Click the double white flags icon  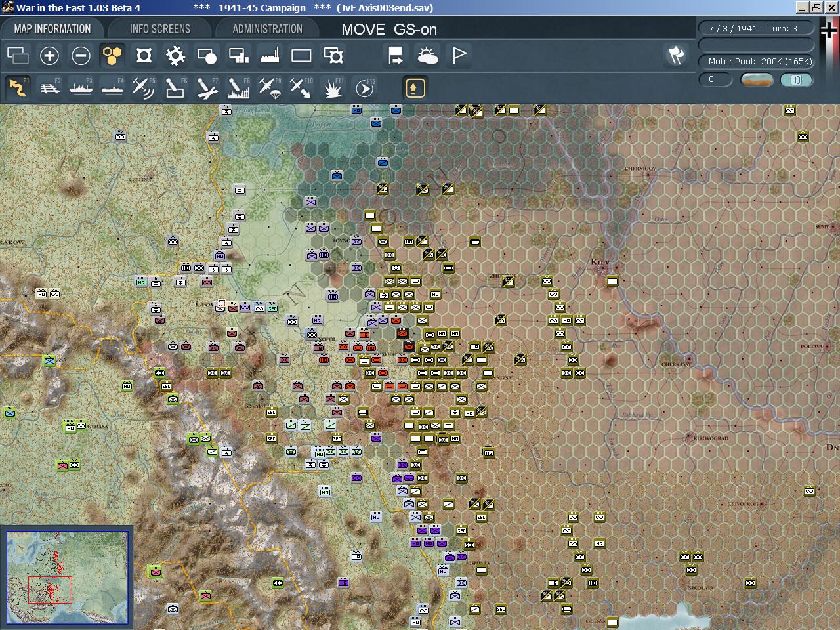coord(676,56)
